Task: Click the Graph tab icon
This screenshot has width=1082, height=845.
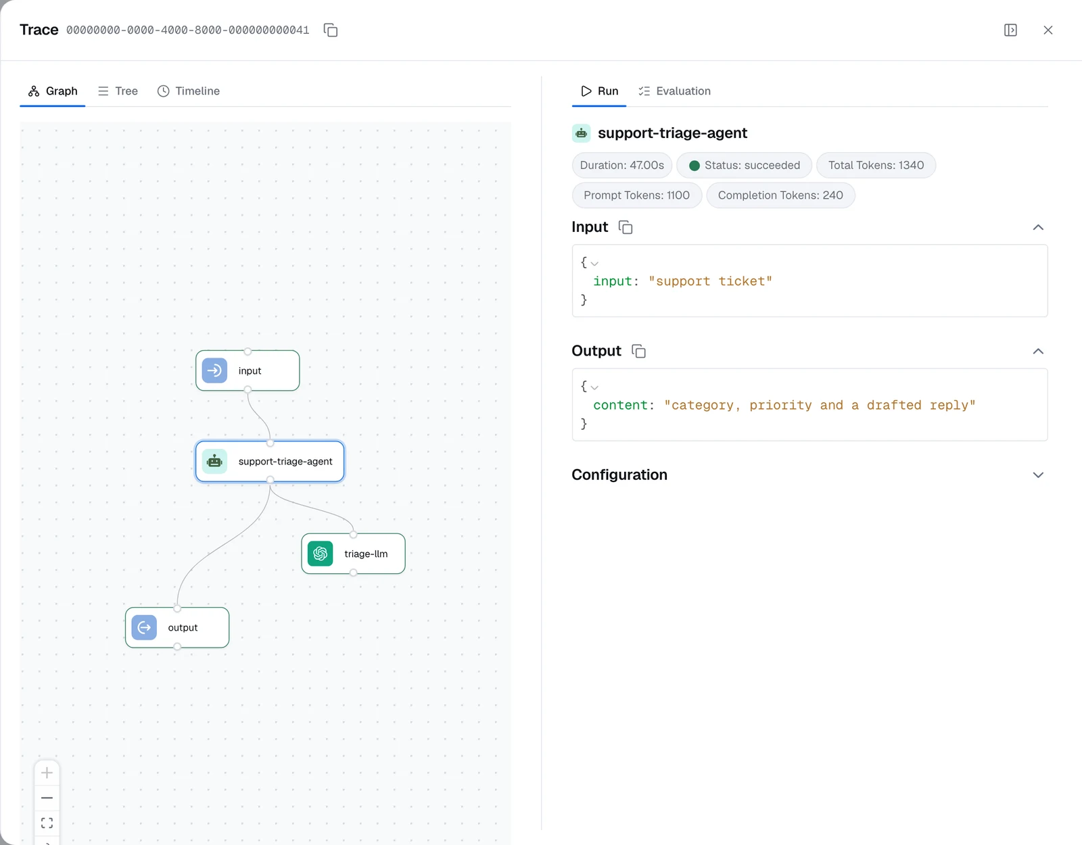Action: (x=34, y=91)
